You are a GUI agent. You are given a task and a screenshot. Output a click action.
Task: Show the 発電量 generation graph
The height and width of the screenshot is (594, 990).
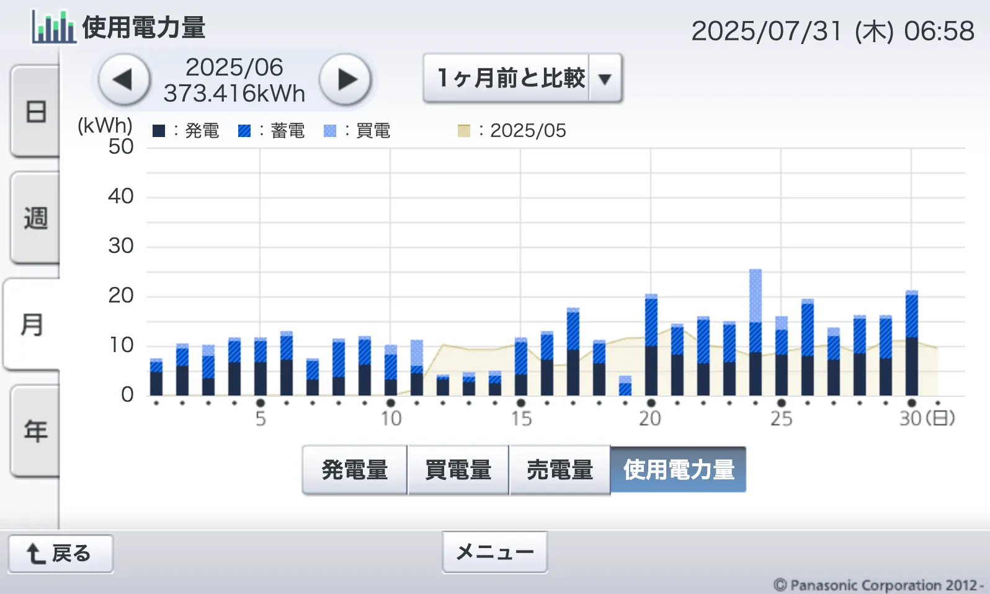point(354,470)
